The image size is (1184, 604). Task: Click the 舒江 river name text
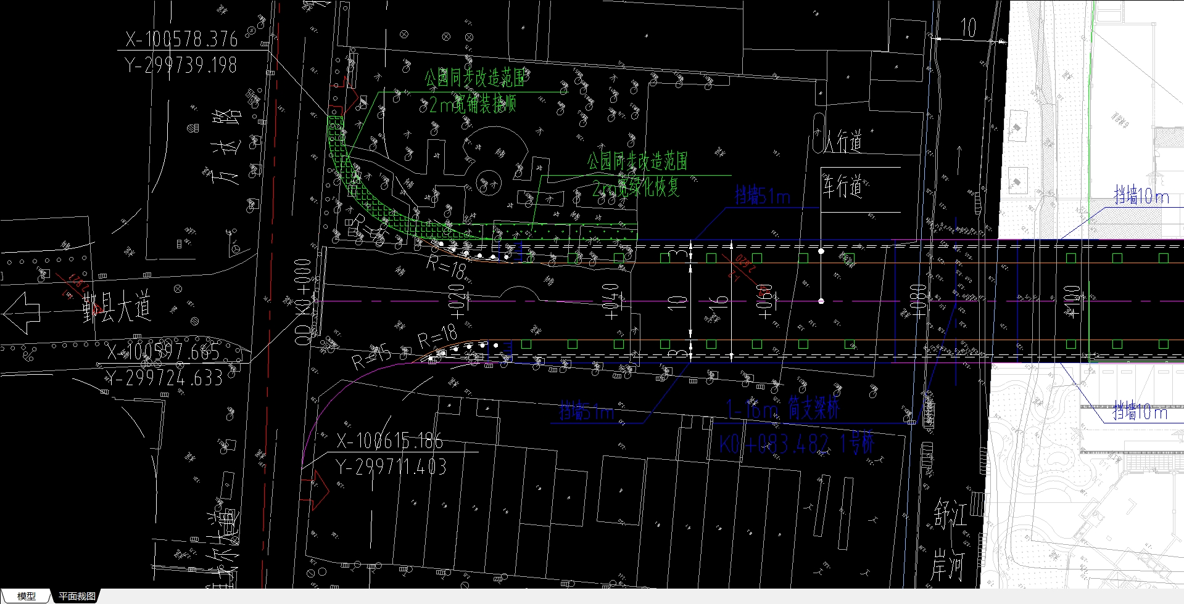tap(951, 514)
